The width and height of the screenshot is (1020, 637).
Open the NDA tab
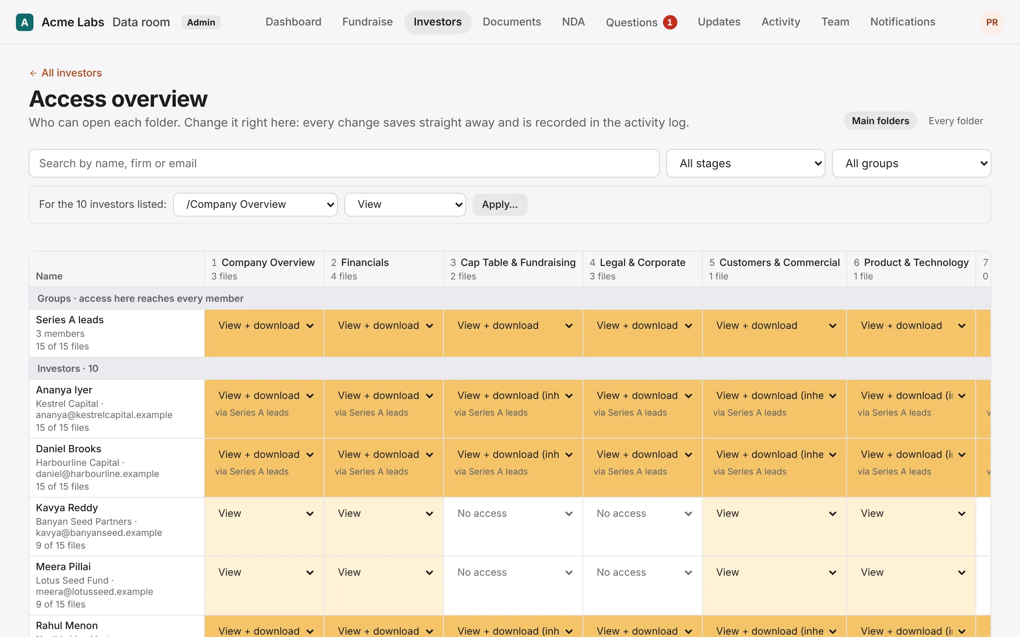[x=573, y=22]
